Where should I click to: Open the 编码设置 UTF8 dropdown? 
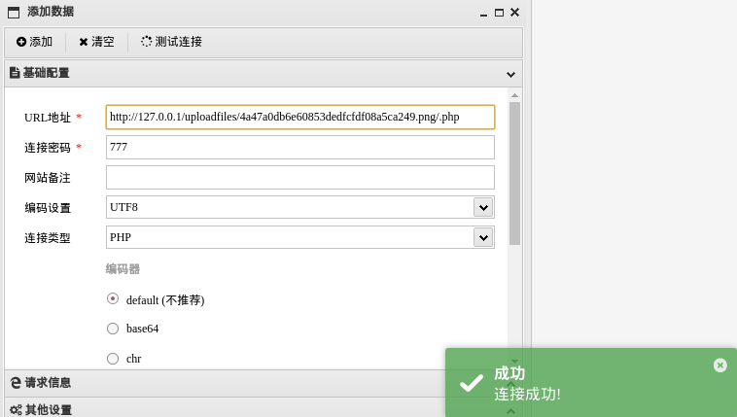483,207
